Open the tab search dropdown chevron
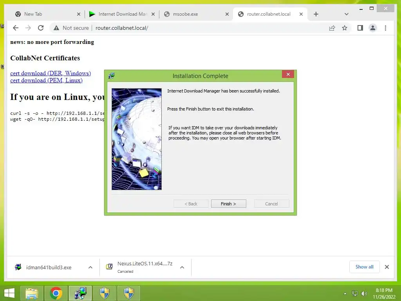This screenshot has height=301, width=401. click(346, 14)
